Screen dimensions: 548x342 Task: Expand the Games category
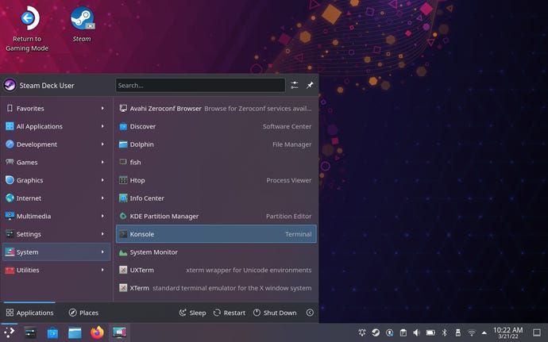pyautogui.click(x=55, y=162)
